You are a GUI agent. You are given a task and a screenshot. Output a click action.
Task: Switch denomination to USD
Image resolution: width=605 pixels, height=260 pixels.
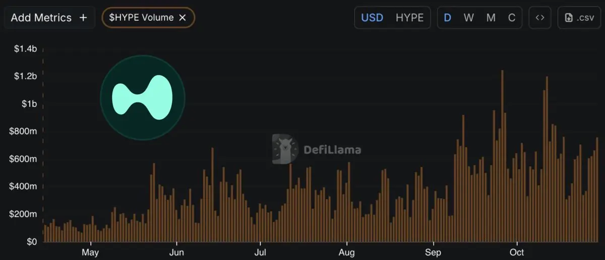point(372,18)
